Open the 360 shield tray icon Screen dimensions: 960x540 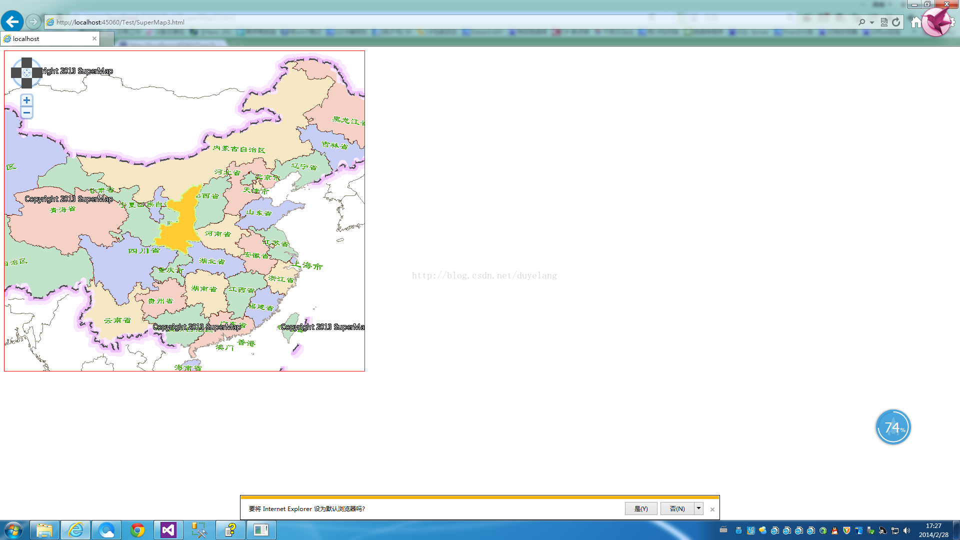(846, 530)
